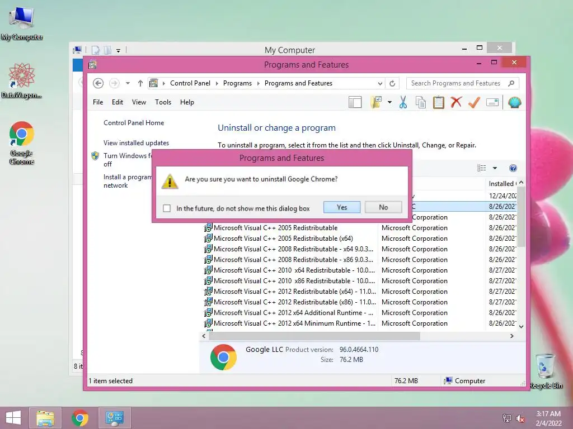
Task: Click the Up one level arrow
Action: click(x=140, y=83)
